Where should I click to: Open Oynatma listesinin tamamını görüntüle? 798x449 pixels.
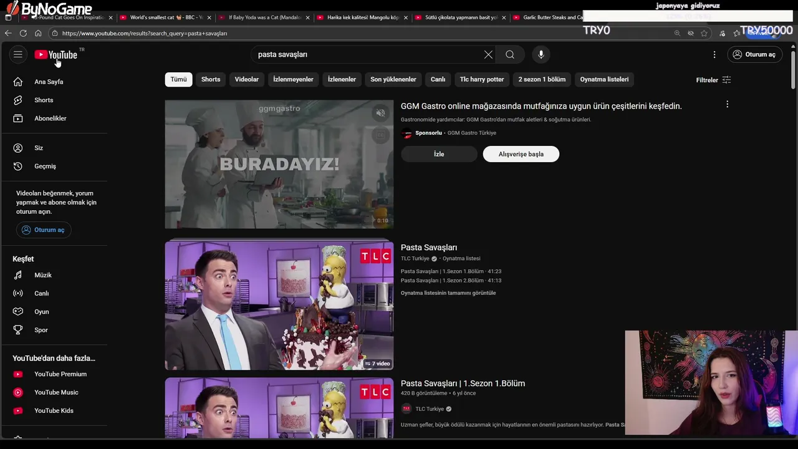[448, 293]
